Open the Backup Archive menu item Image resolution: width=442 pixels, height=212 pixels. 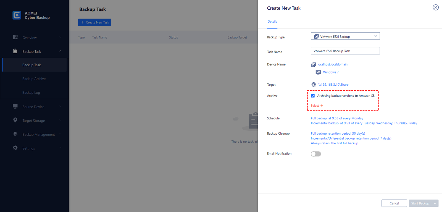pos(34,79)
